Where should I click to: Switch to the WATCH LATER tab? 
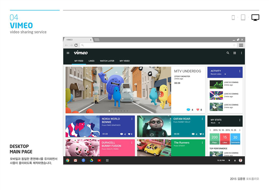[107, 61]
